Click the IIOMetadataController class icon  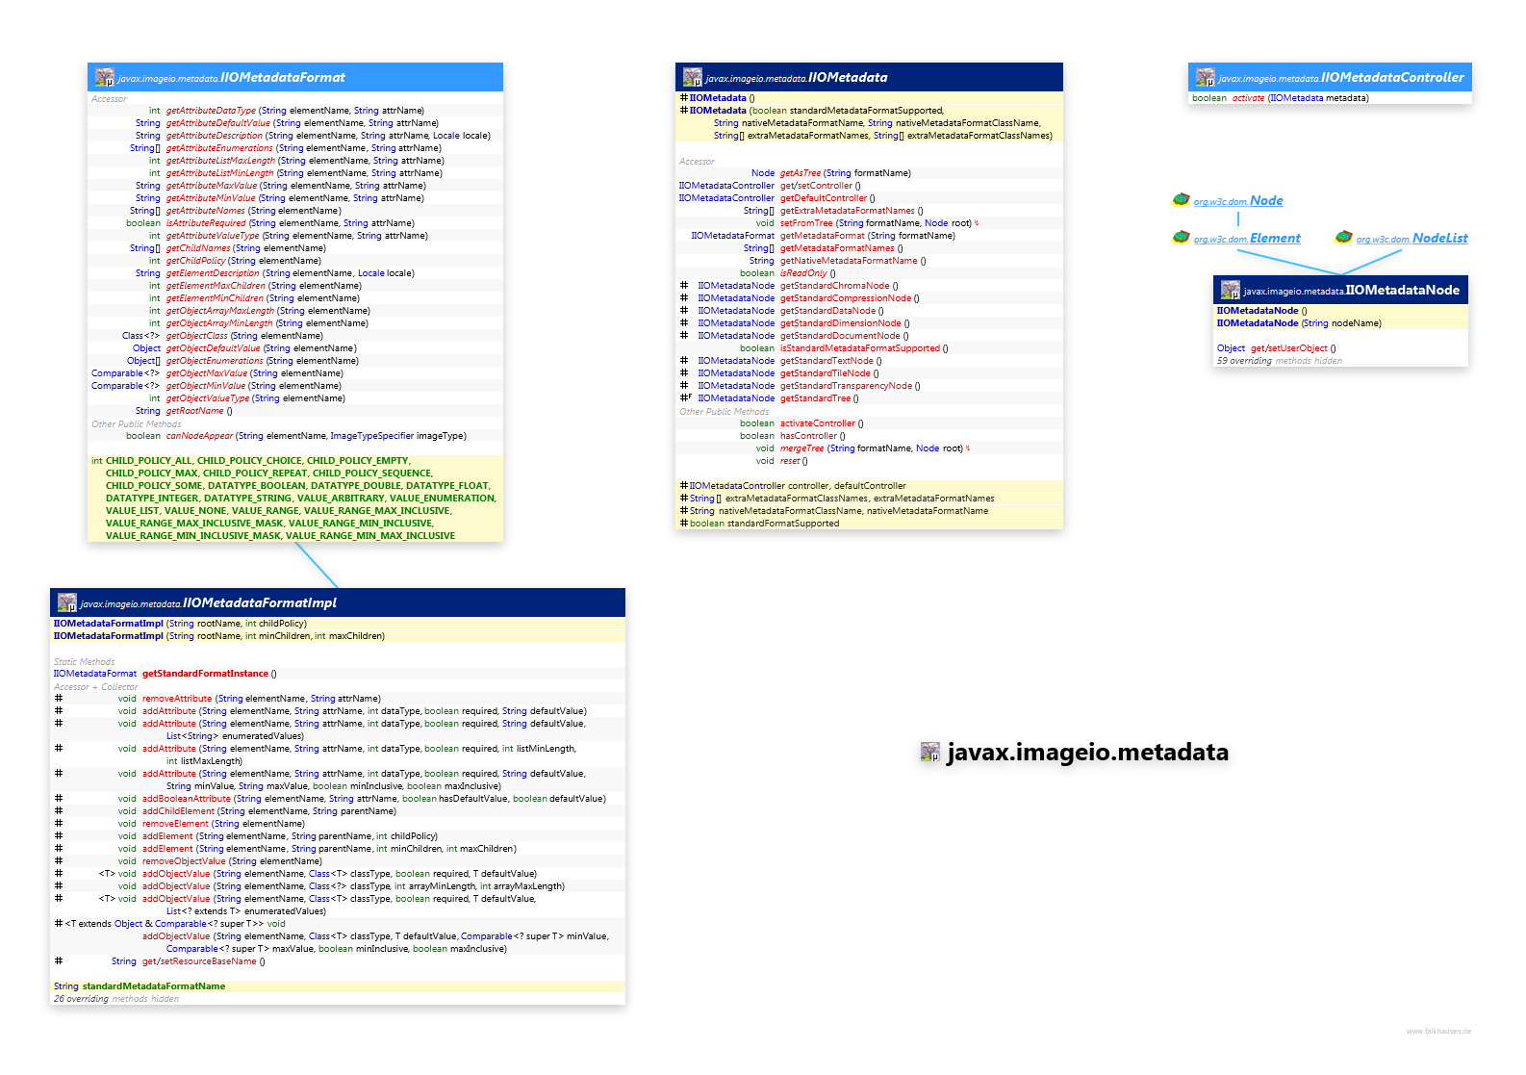click(x=1205, y=77)
